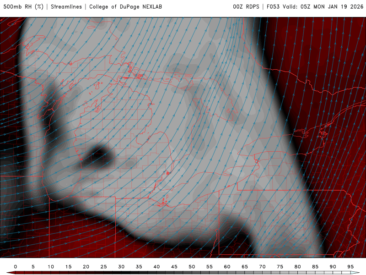Screen dimensions: 366x275
Task: Click the 30 value on color scale
Action: pos(121,267)
